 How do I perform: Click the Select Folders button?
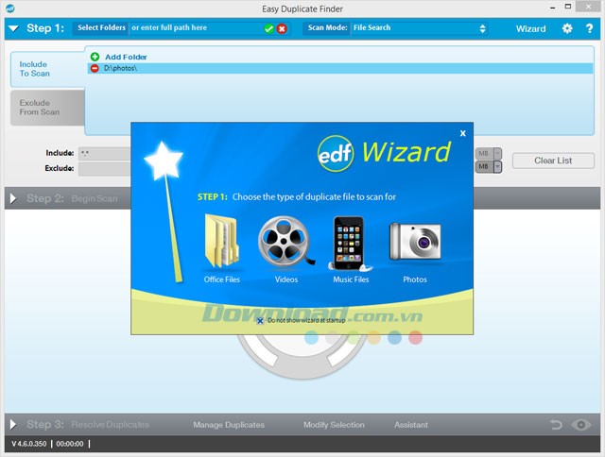100,28
